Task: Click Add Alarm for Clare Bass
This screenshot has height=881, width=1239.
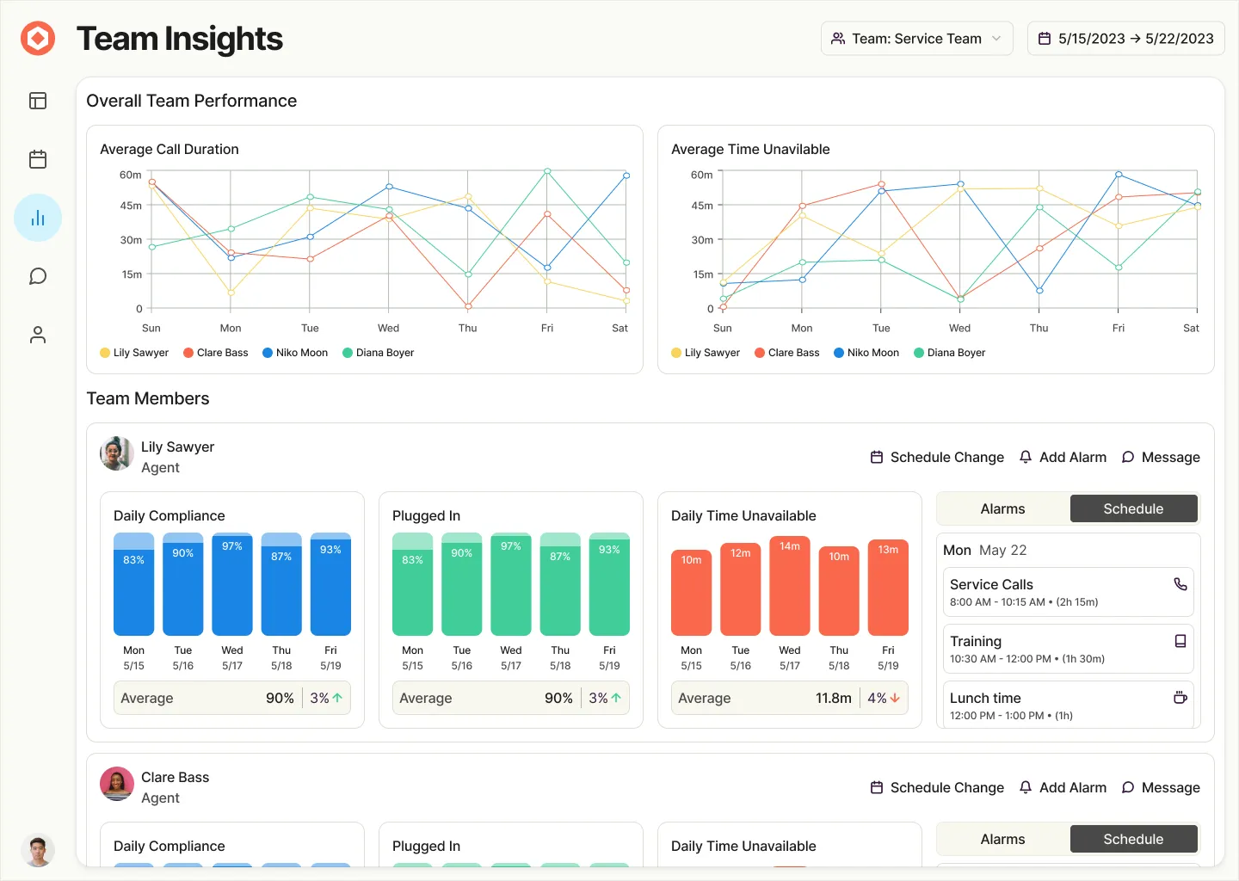Action: pyautogui.click(x=1063, y=787)
